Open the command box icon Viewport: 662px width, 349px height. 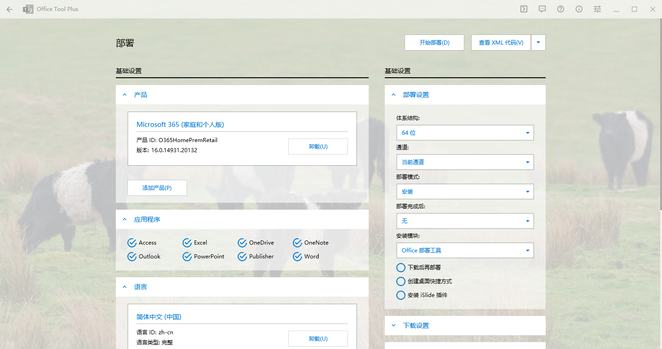[x=524, y=9]
